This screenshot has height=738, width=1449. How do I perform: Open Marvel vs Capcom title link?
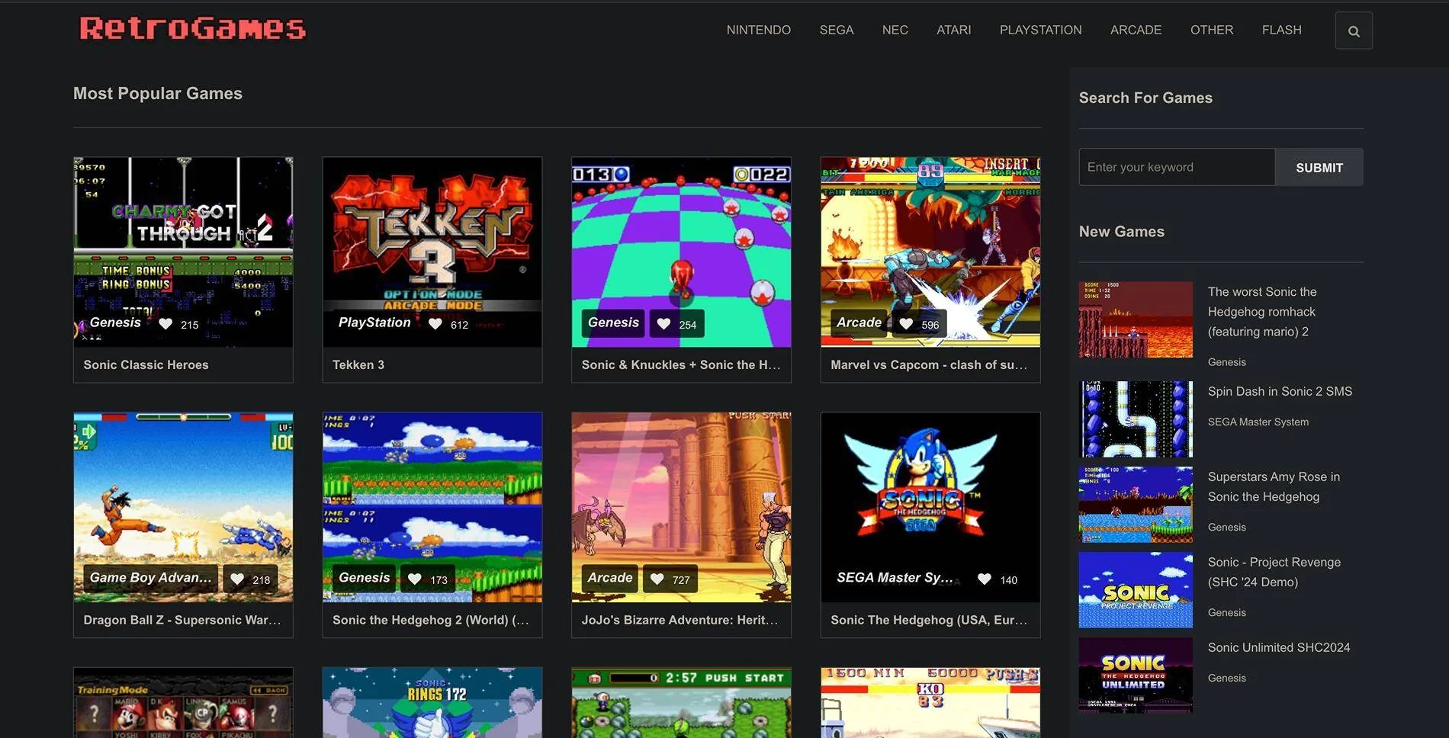(x=929, y=364)
